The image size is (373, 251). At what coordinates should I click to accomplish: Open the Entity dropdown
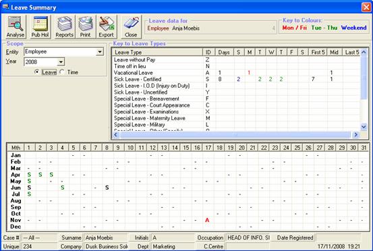coord(100,52)
